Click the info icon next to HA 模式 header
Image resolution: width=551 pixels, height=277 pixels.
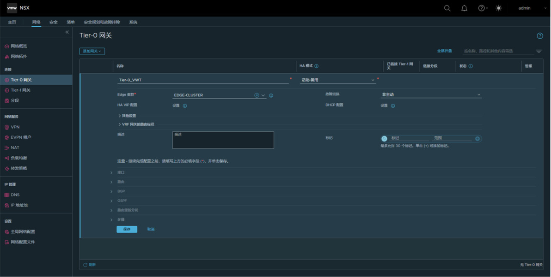click(316, 66)
